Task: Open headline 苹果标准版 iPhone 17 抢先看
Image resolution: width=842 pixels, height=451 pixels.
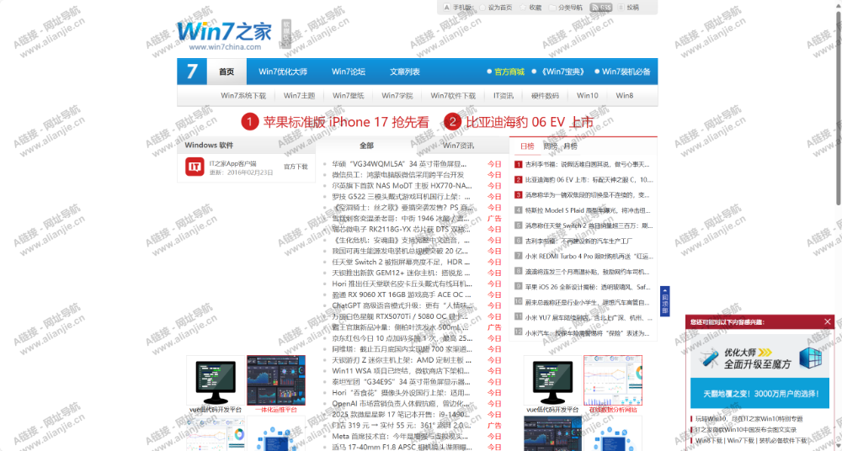Action: 346,122
